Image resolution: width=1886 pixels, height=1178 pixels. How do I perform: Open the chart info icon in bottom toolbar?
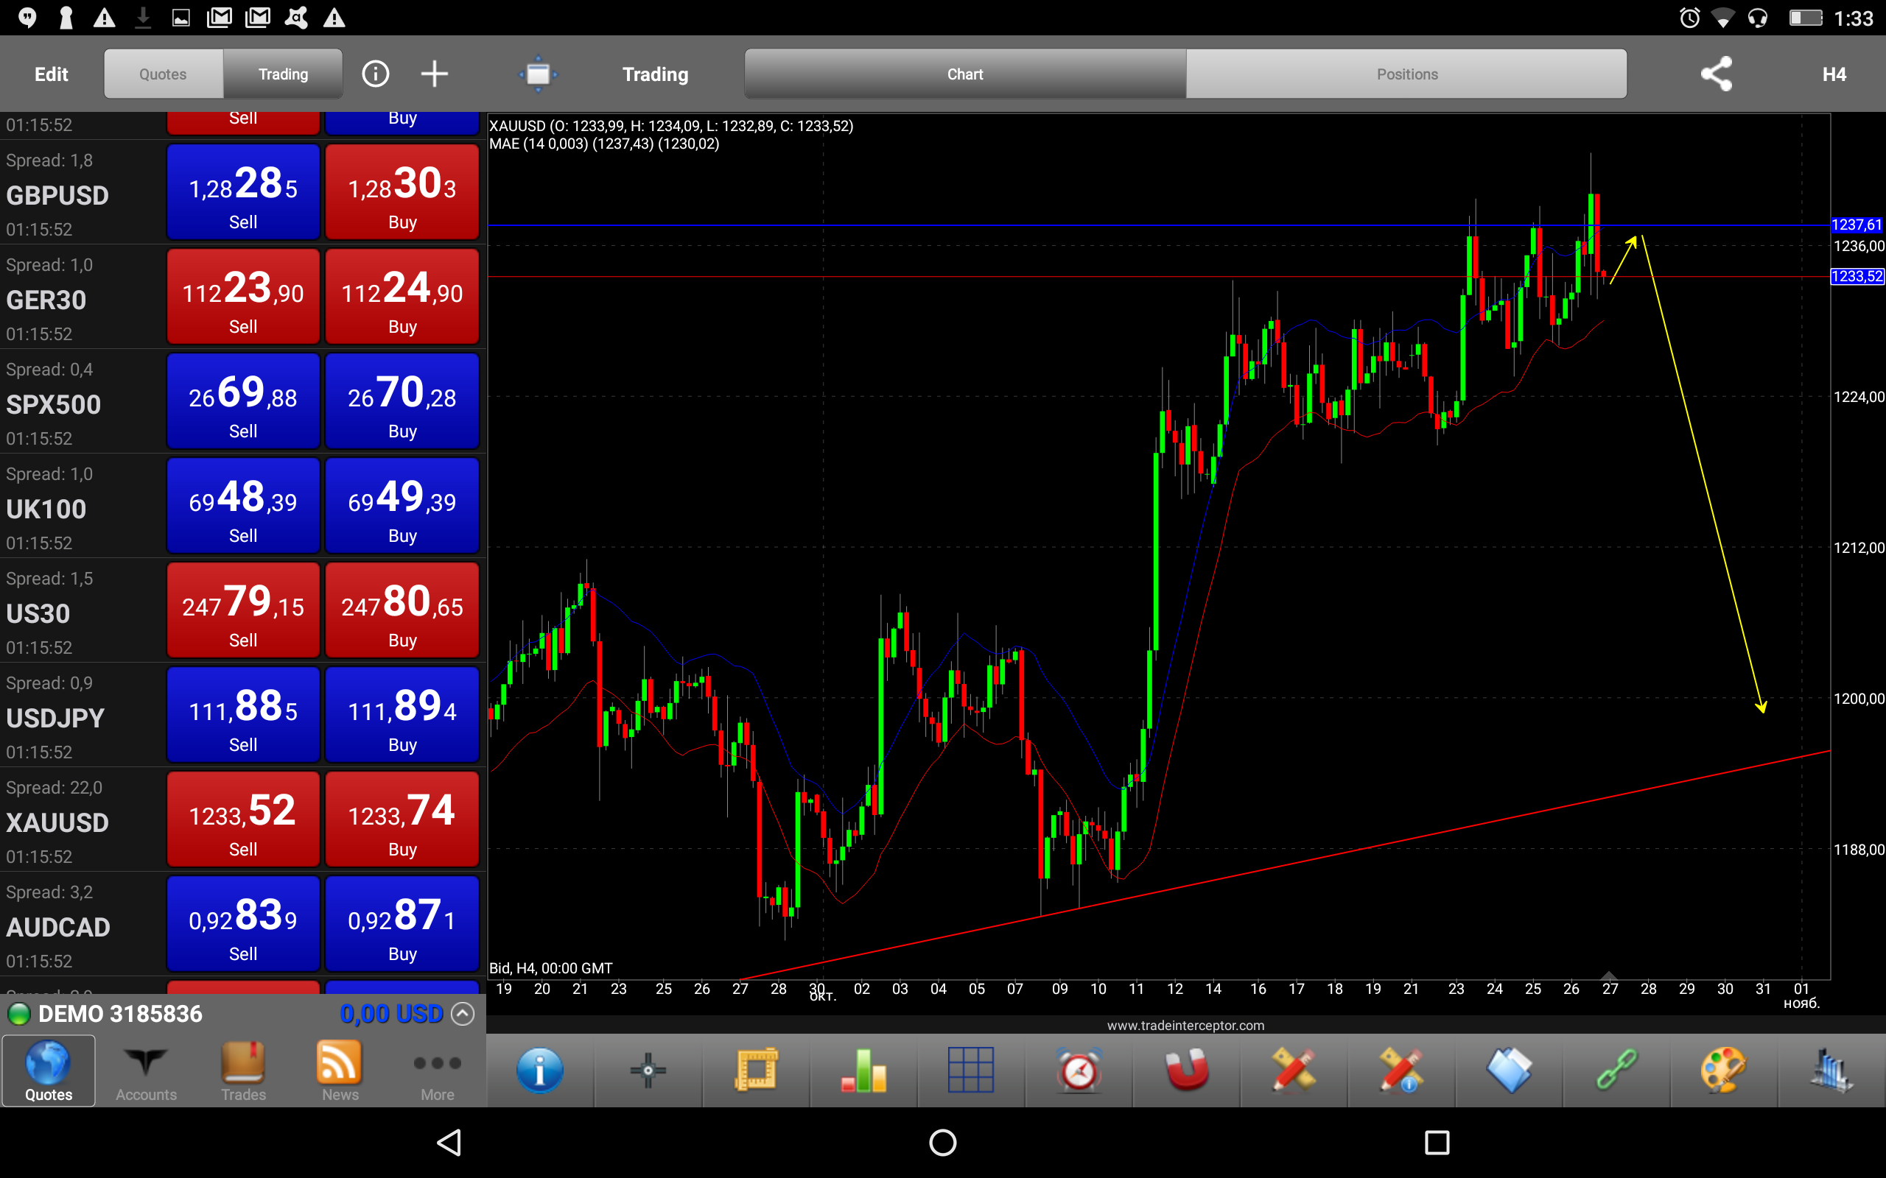(x=539, y=1070)
